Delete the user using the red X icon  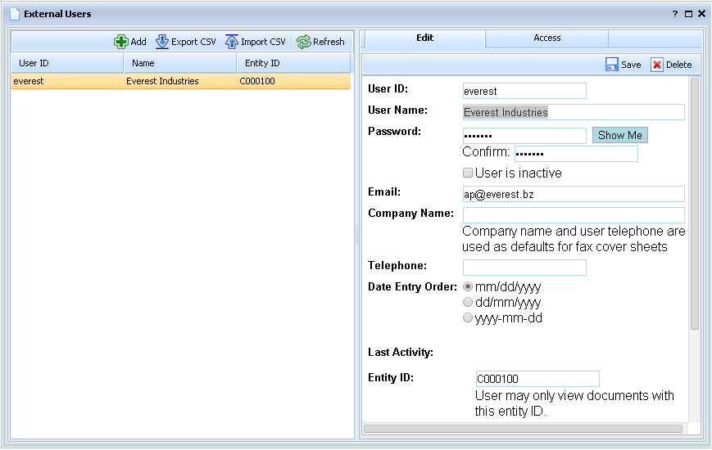(x=657, y=65)
